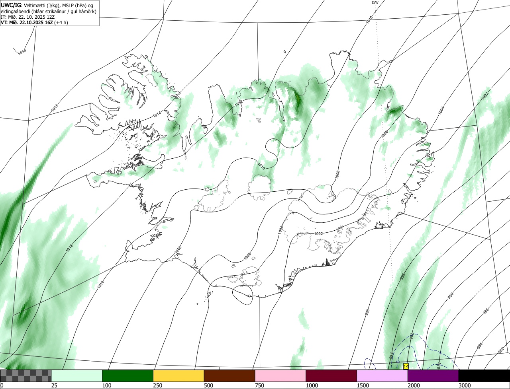Click the '996' isobar label

[402, 277]
